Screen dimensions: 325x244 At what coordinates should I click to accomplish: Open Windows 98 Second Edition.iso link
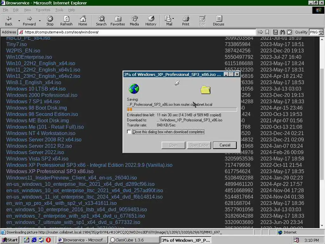(x=42, y=114)
